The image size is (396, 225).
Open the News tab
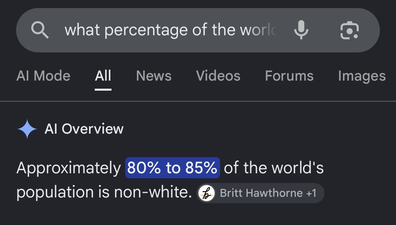pos(154,76)
